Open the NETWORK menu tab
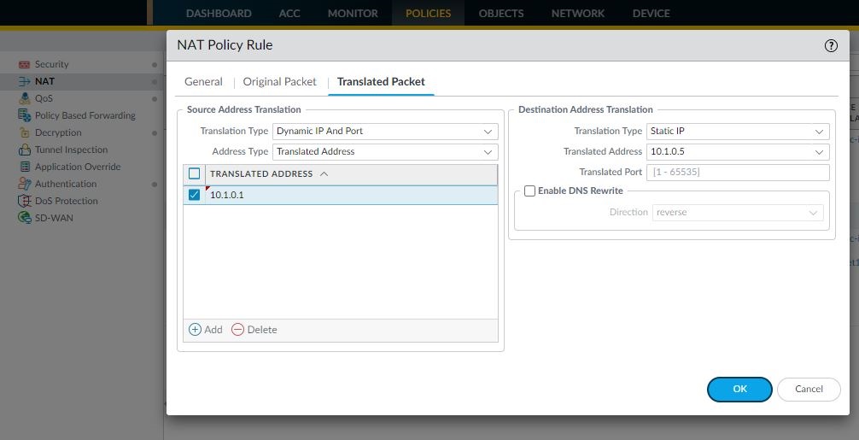Screen dimensions: 859x440 (x=577, y=13)
